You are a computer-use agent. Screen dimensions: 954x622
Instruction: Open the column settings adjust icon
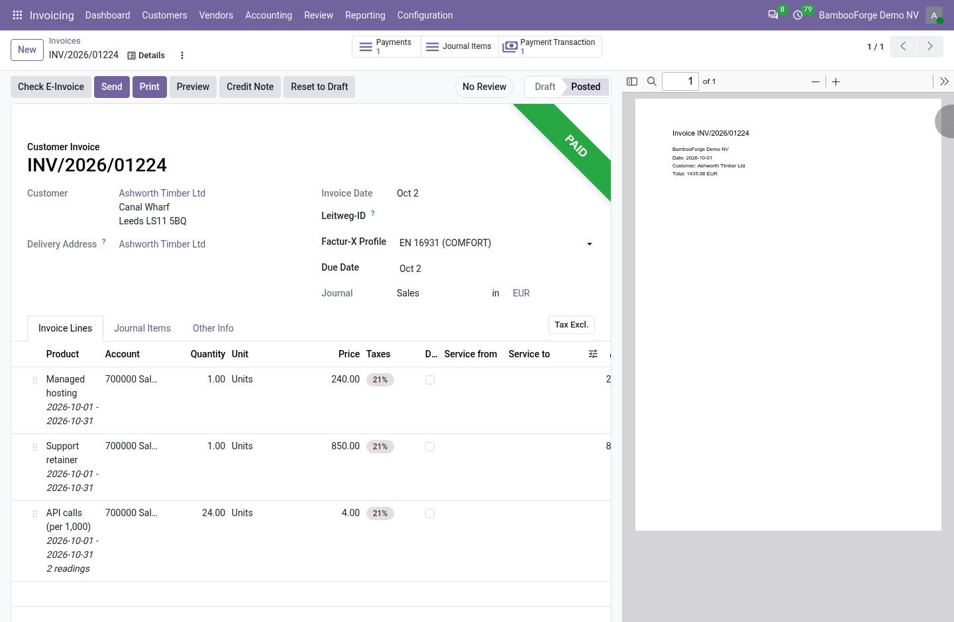(593, 354)
